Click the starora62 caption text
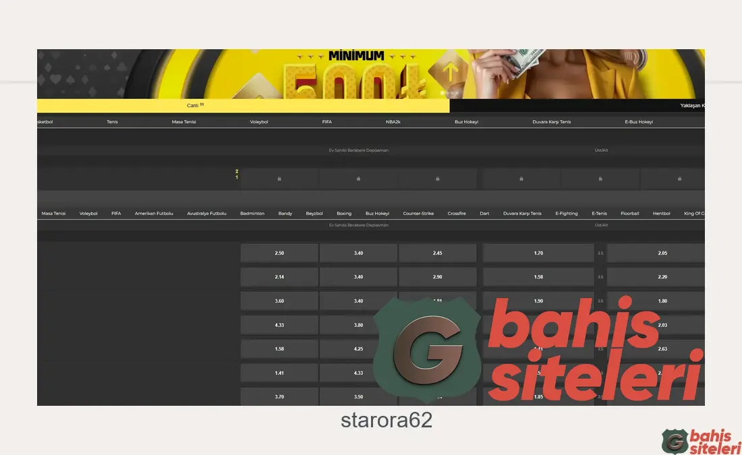 (386, 420)
